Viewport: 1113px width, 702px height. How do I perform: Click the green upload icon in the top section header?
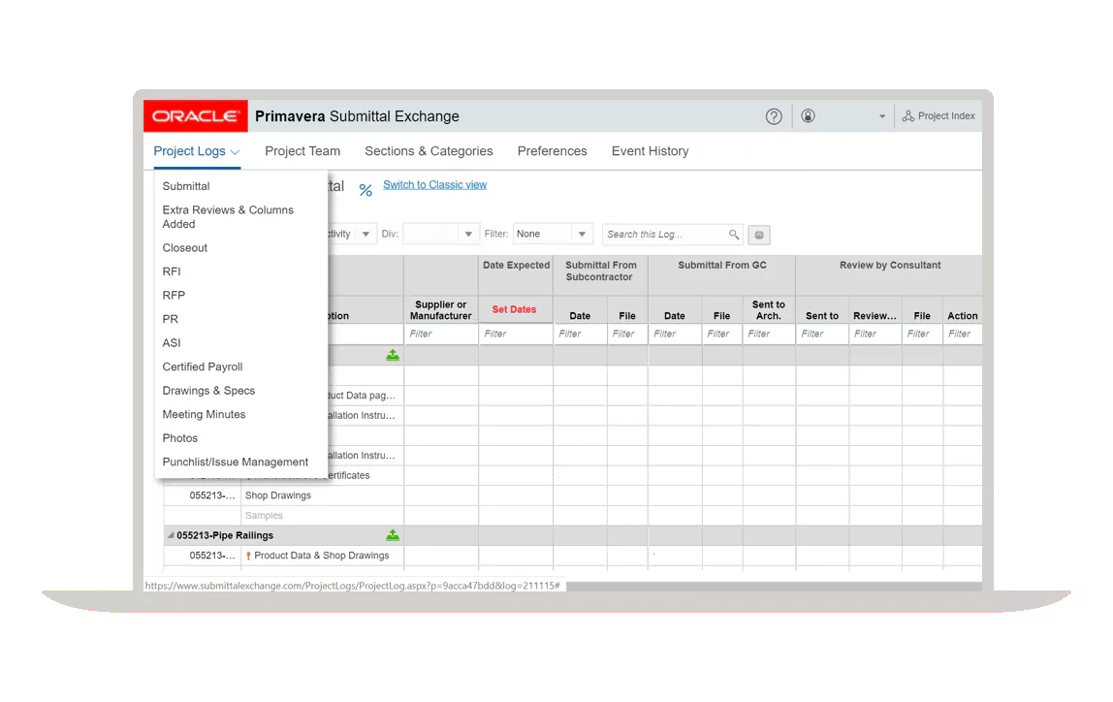click(x=393, y=355)
